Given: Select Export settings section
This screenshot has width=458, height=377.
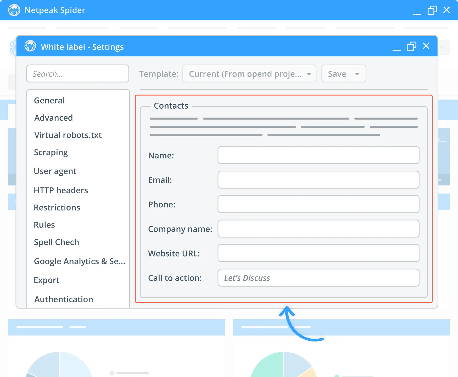Looking at the screenshot, I should [x=47, y=280].
